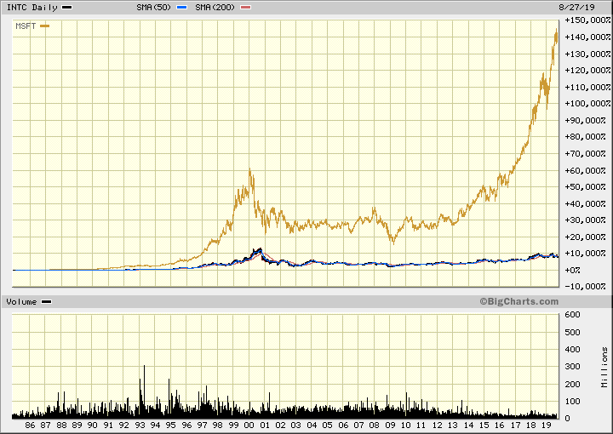Click the 05 year label
The width and height of the screenshot is (613, 434).
click(327, 425)
